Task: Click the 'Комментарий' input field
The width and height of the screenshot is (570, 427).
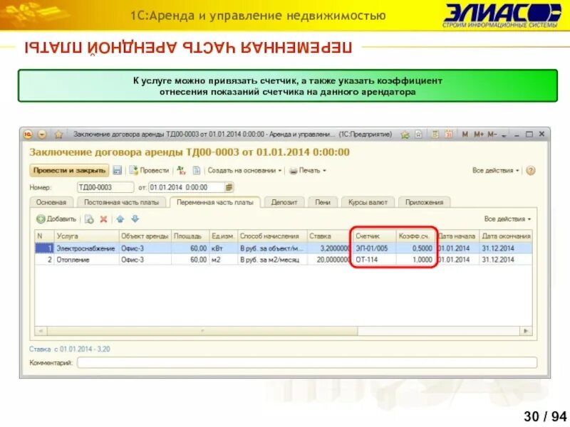Action: [x=307, y=362]
